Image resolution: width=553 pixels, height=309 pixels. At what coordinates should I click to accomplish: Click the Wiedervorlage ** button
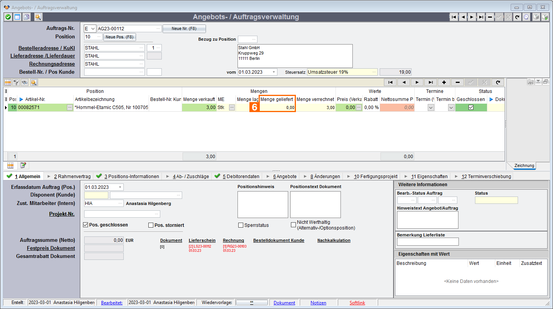click(x=251, y=302)
